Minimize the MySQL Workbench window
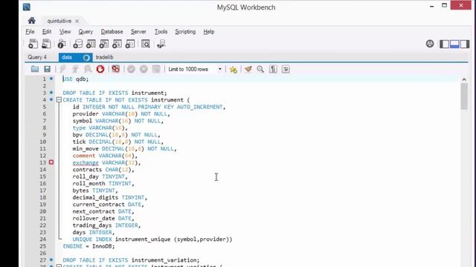Viewport: 476px width, 267px height. pyautogui.click(x=431, y=6)
